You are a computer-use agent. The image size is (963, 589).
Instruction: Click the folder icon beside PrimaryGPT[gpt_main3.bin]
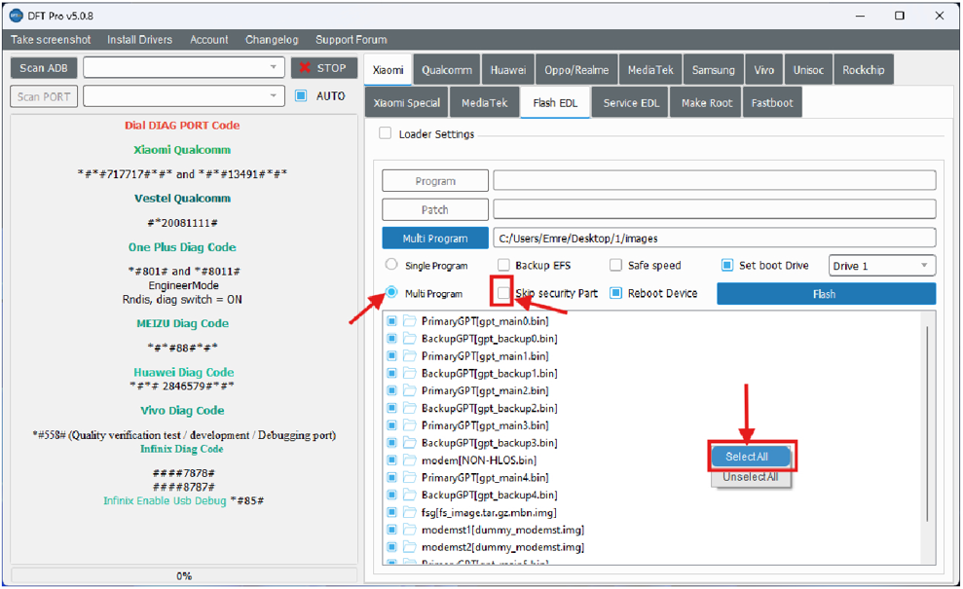click(x=410, y=425)
